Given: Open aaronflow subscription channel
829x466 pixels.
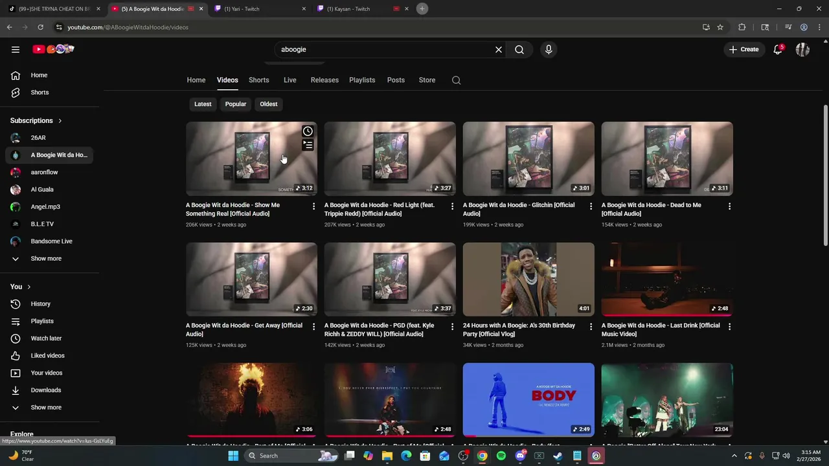Looking at the screenshot, I should [49, 172].
